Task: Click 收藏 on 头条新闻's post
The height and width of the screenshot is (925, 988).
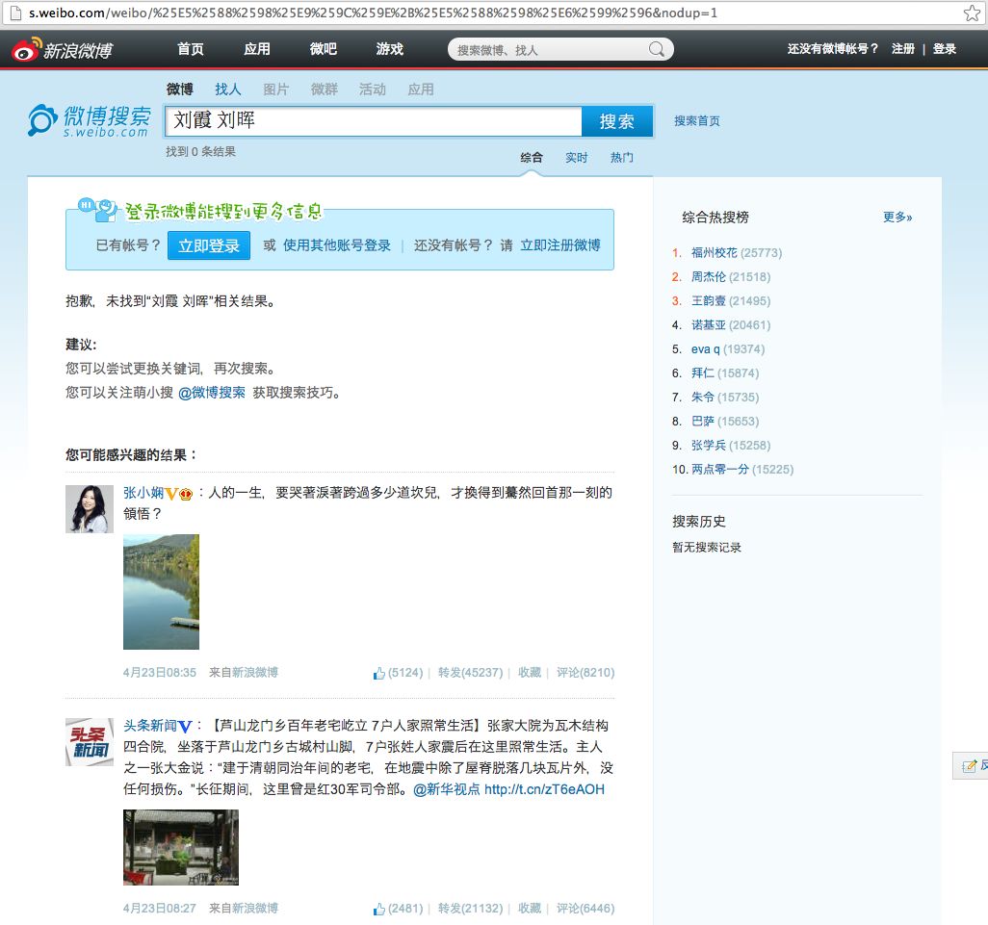Action: [530, 908]
